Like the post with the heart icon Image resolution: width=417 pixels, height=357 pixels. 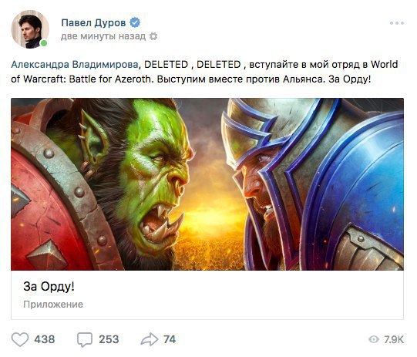(20, 339)
